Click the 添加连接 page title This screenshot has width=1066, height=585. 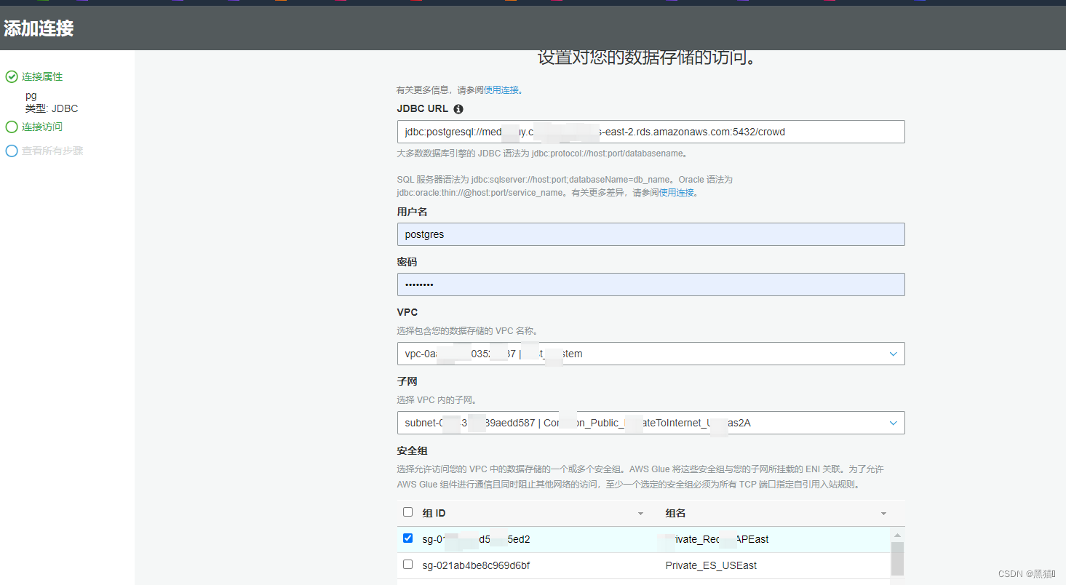[x=39, y=28]
